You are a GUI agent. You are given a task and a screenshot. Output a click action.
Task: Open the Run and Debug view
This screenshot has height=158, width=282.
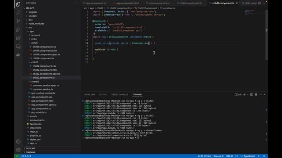pyautogui.click(x=18, y=29)
